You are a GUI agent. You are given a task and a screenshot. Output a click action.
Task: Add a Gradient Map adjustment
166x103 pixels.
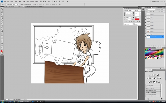click(157, 82)
